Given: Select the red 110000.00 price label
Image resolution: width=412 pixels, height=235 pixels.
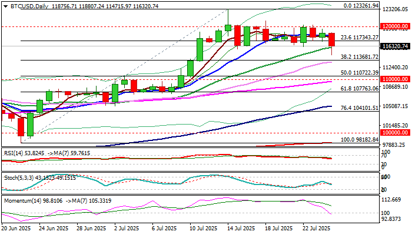Looking at the screenshot, I should coord(395,79).
